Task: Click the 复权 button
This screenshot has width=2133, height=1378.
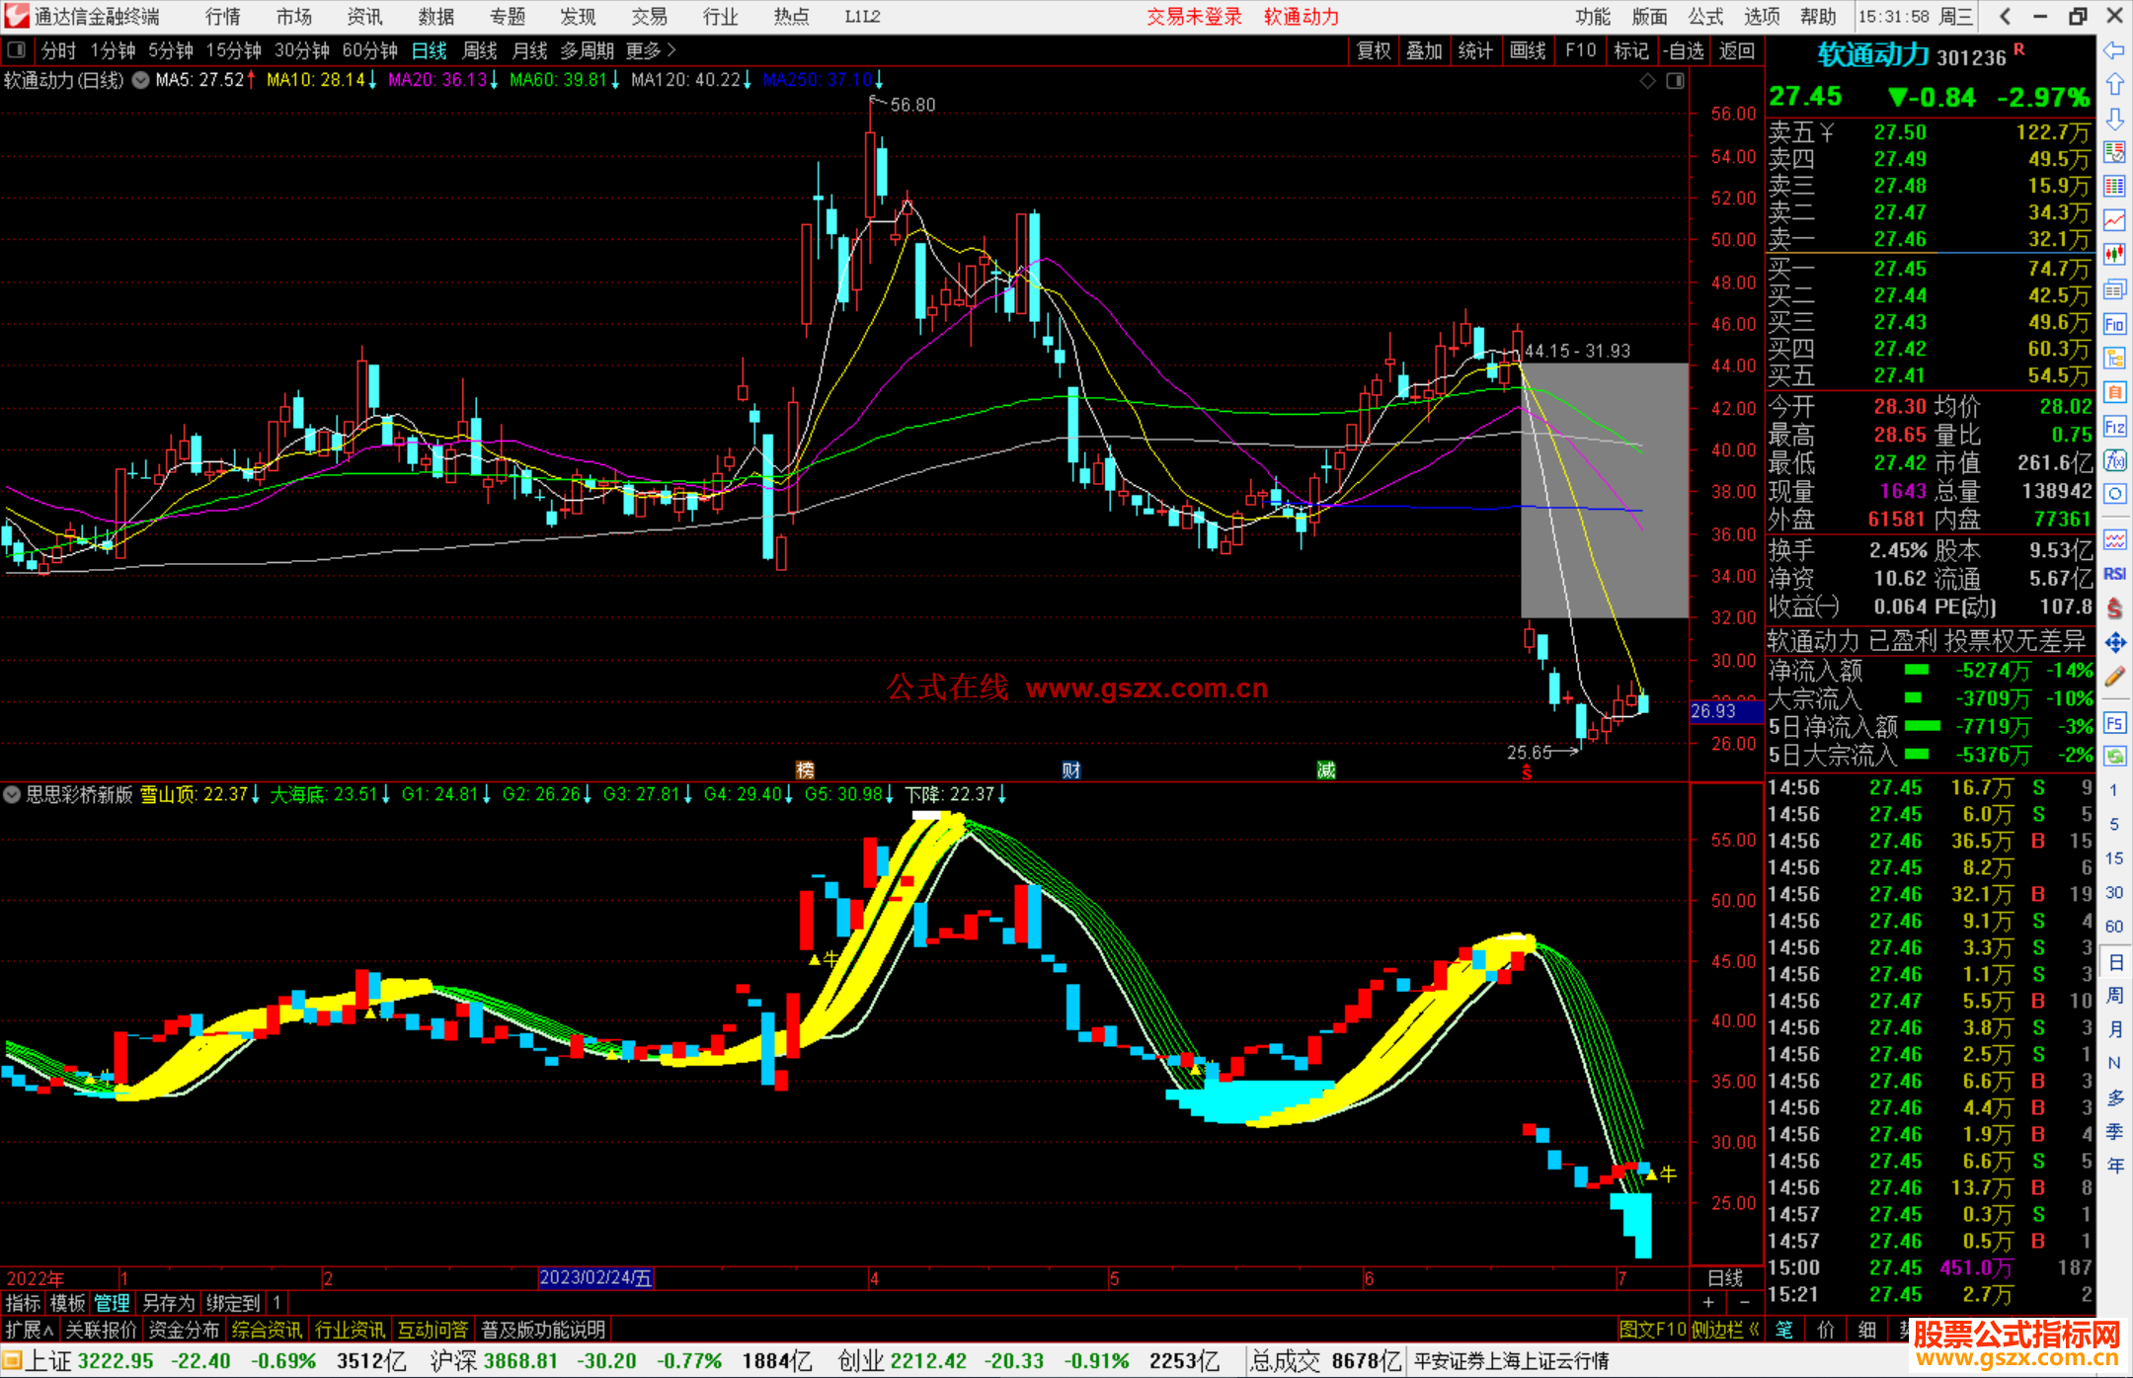Action: [x=1373, y=50]
